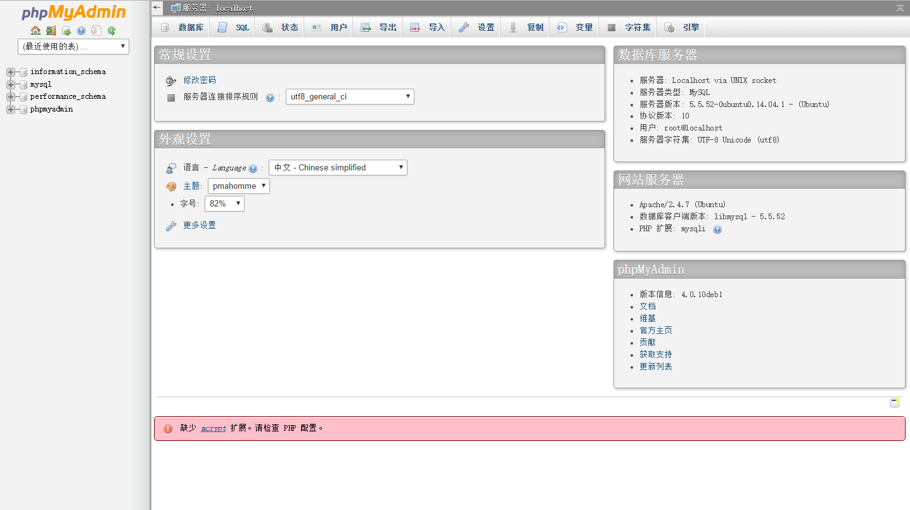Open the utf8_general_ci collation dropdown
This screenshot has width=910, height=510.
350,96
